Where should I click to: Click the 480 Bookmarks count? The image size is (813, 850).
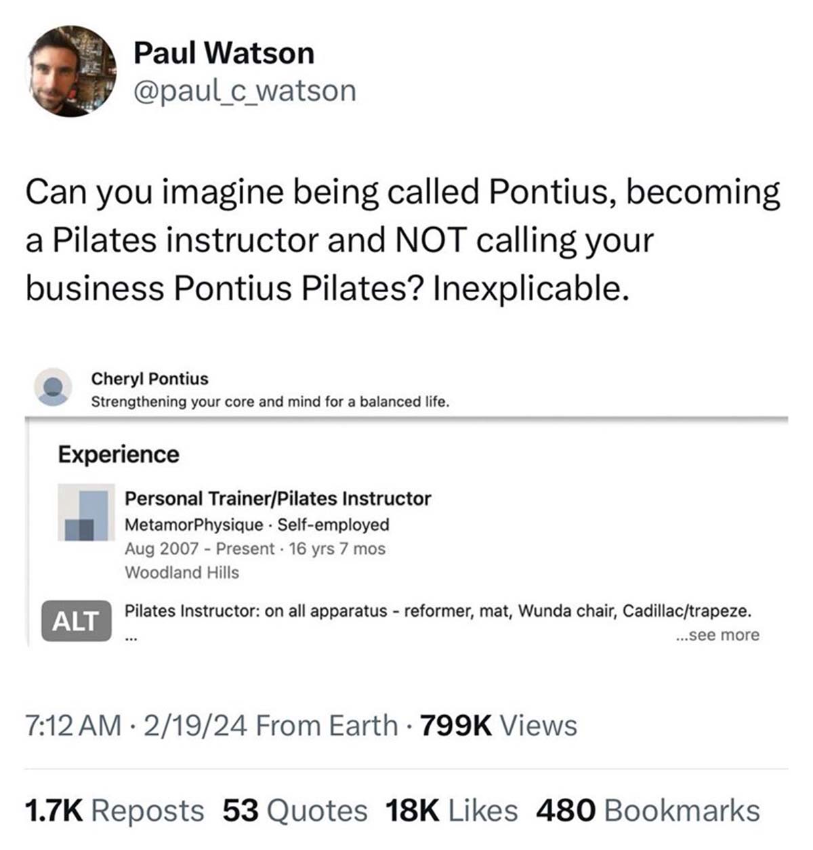tap(648, 811)
